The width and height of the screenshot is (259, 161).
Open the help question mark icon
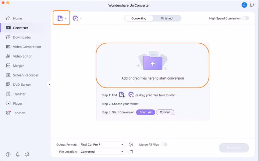pyautogui.click(x=8, y=154)
